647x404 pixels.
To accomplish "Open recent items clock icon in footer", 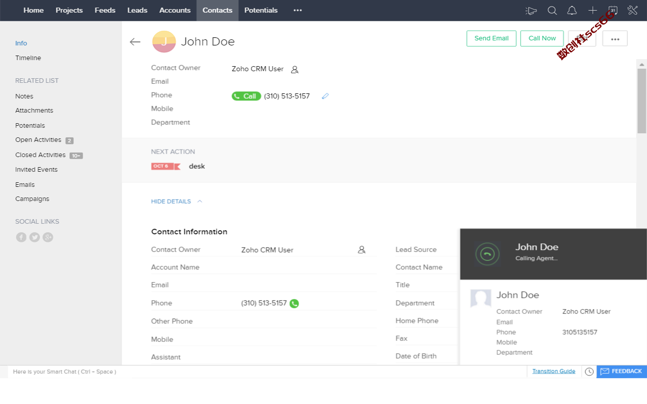I will point(589,372).
